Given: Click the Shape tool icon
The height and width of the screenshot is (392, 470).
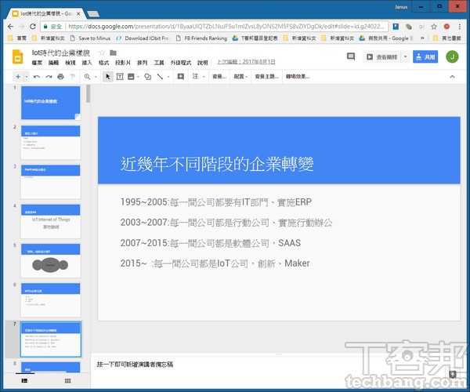Looking at the screenshot, I should pyautogui.click(x=147, y=77).
